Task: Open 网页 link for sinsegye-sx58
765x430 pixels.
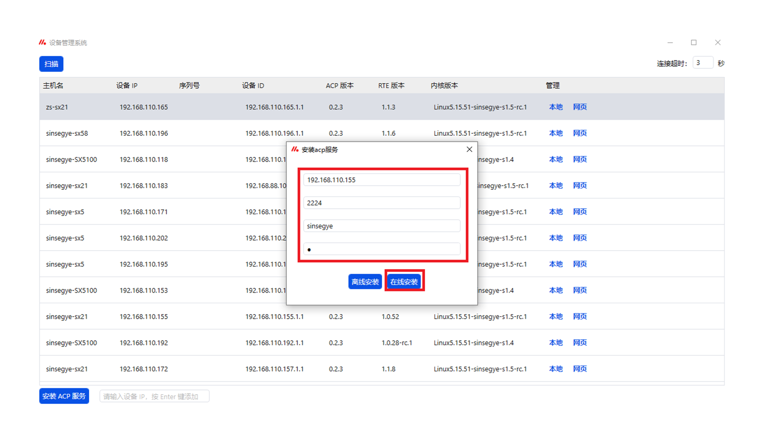Action: coord(580,133)
